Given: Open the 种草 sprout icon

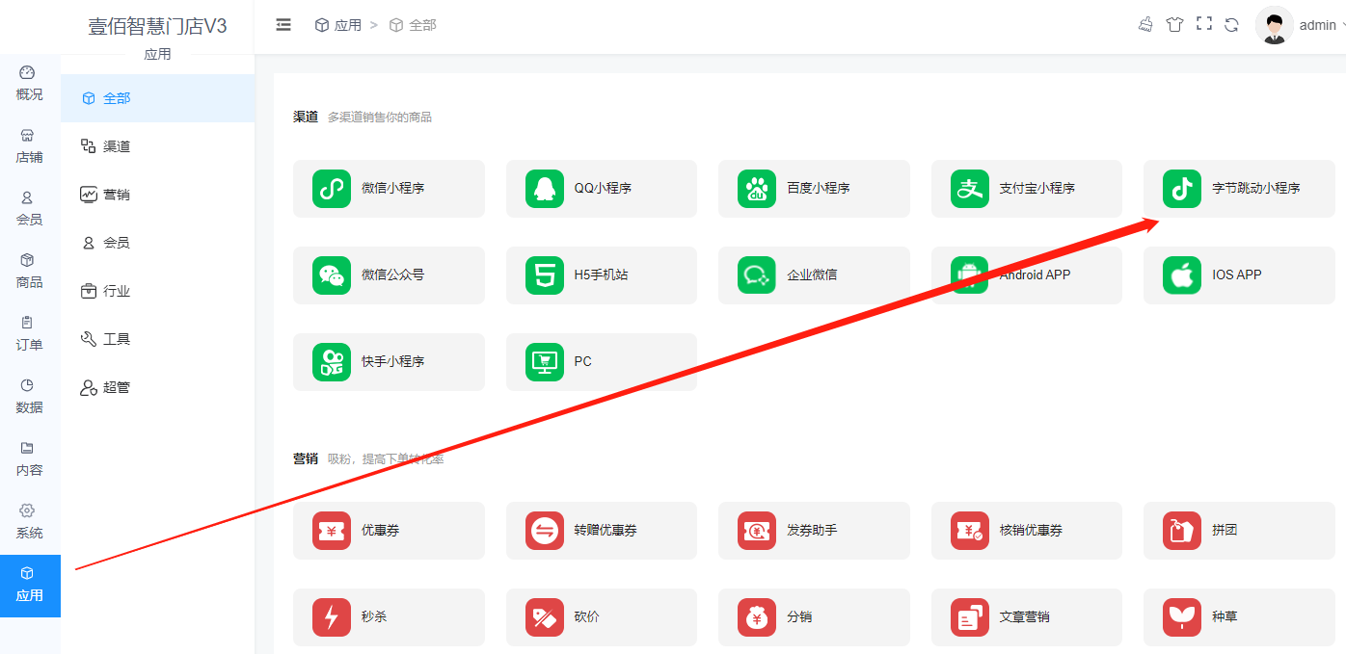Looking at the screenshot, I should [x=1182, y=617].
